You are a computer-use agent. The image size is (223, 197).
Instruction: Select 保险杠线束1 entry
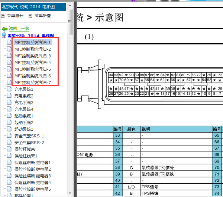(26, 156)
